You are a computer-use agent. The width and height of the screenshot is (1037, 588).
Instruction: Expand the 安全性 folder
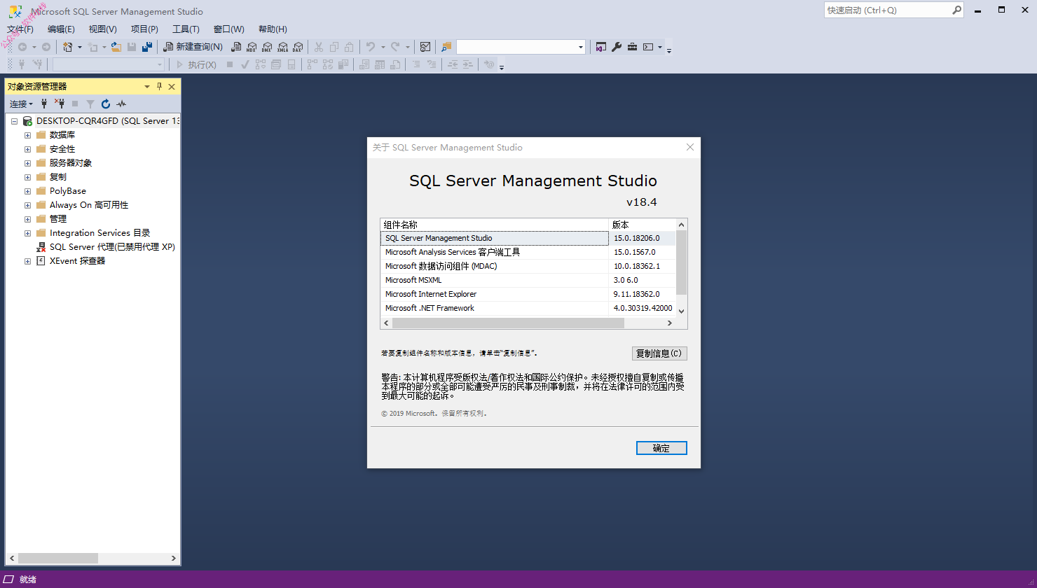27,148
